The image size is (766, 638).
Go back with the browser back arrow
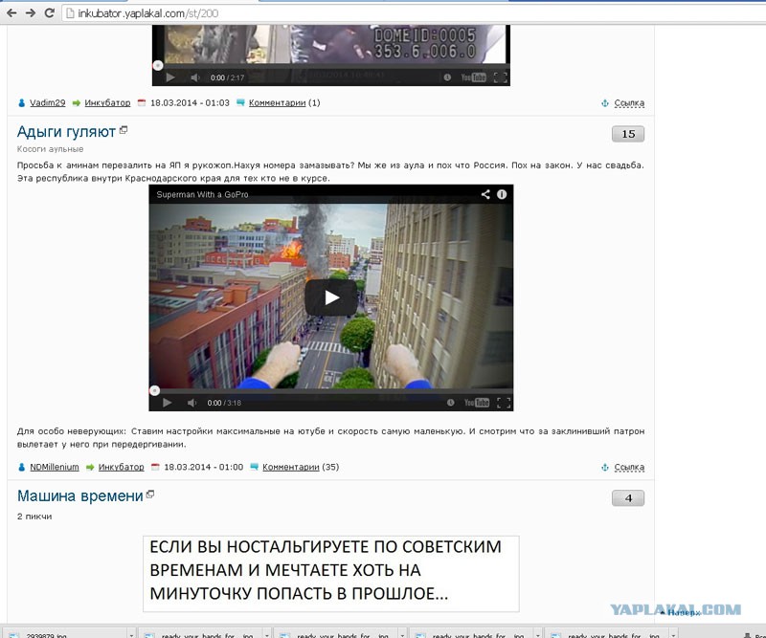click(x=11, y=12)
